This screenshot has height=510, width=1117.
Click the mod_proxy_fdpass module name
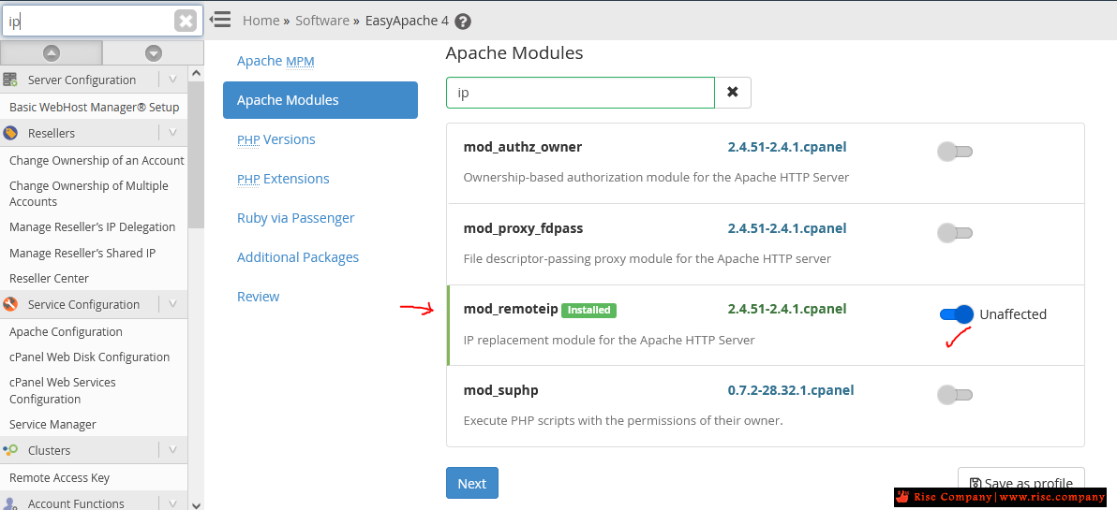[523, 228]
